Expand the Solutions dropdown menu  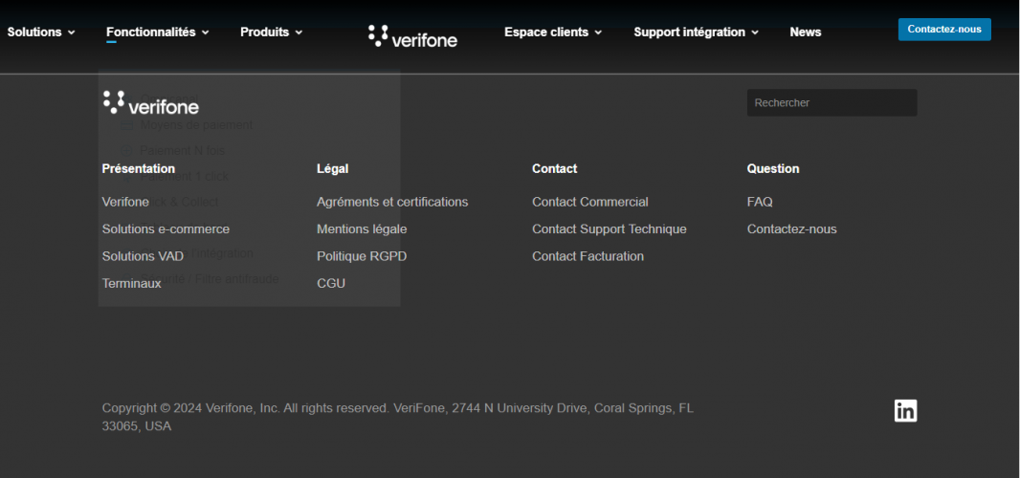(41, 33)
